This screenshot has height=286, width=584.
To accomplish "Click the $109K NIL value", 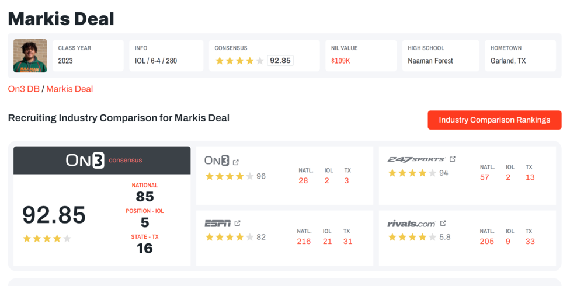I will point(340,61).
